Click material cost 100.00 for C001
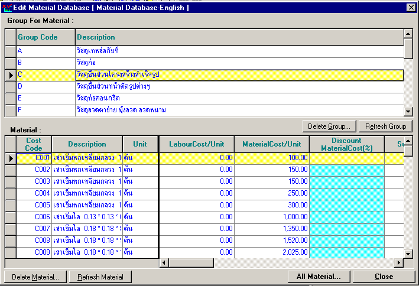 click(x=272, y=158)
